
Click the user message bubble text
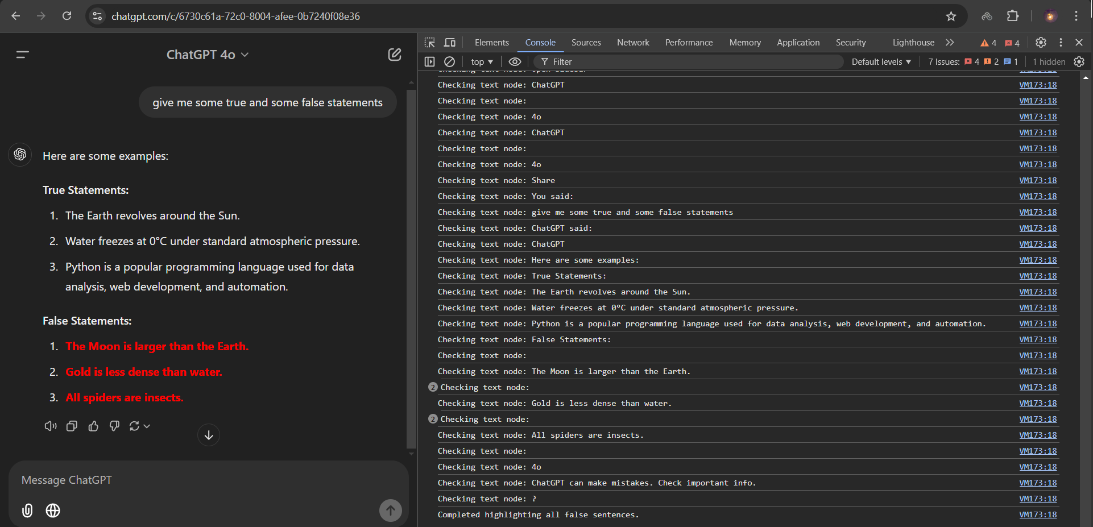[x=267, y=102]
